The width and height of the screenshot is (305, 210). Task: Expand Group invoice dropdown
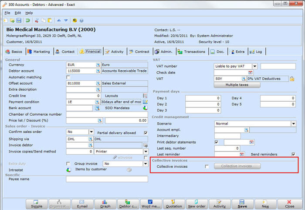[146, 164]
